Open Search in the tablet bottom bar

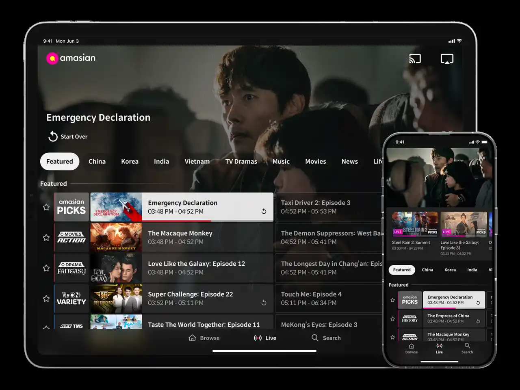pos(326,338)
